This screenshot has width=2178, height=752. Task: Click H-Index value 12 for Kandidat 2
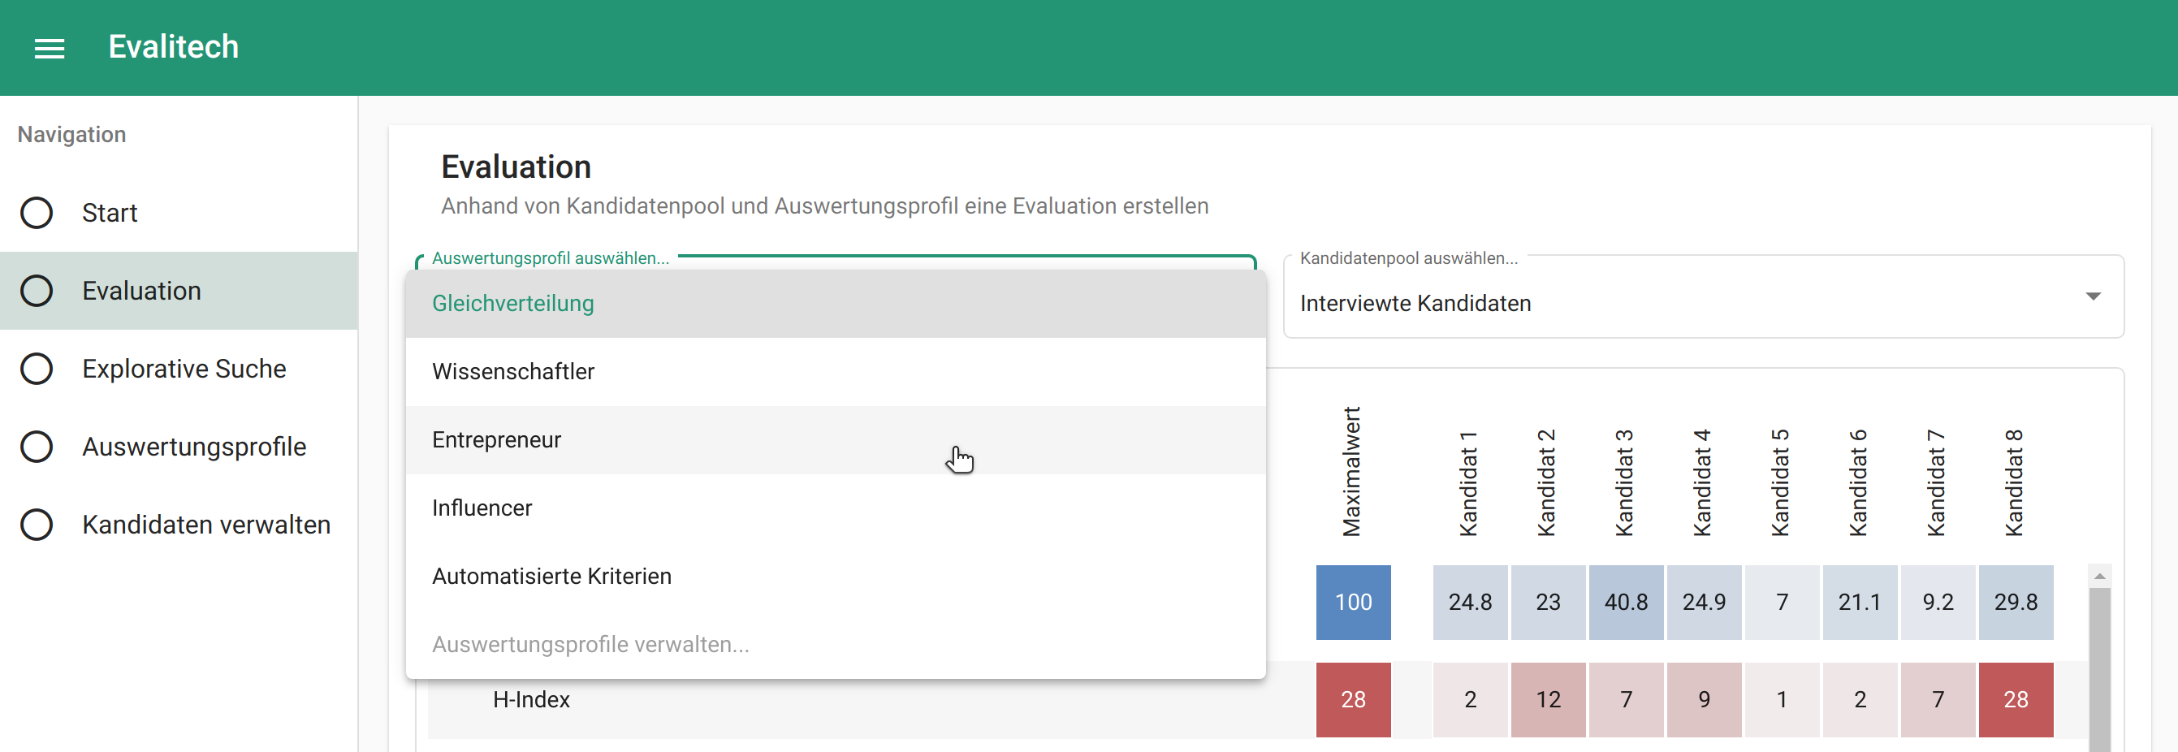tap(1548, 699)
